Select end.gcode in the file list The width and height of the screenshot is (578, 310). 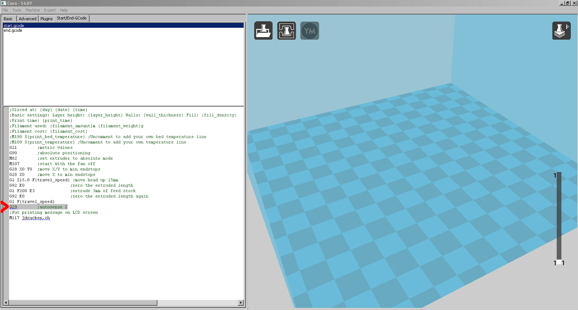coord(123,30)
